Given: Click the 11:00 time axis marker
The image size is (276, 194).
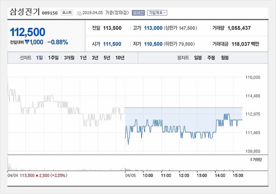Looking at the screenshot, I should click(166, 175).
